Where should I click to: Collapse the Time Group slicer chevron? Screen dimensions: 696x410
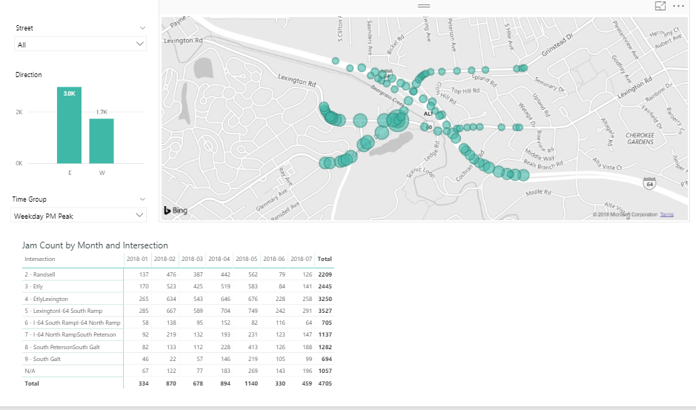142,199
